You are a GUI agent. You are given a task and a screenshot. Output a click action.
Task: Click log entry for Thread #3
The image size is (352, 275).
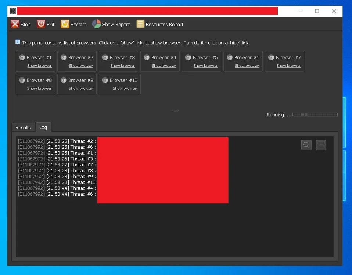(57, 159)
